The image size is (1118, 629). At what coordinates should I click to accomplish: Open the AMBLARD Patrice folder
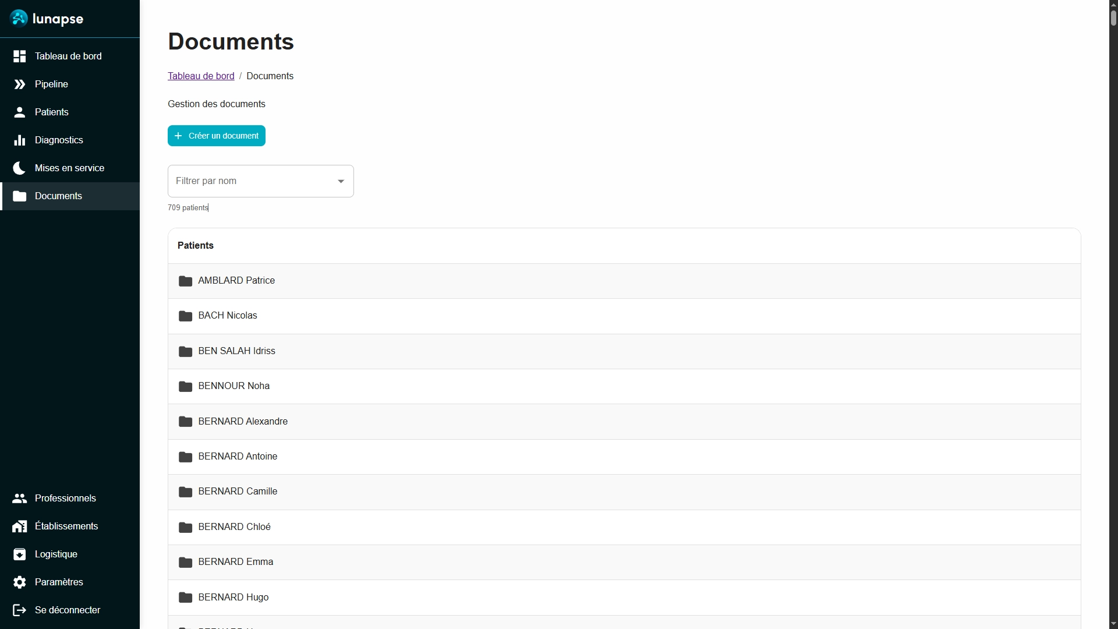click(x=236, y=281)
